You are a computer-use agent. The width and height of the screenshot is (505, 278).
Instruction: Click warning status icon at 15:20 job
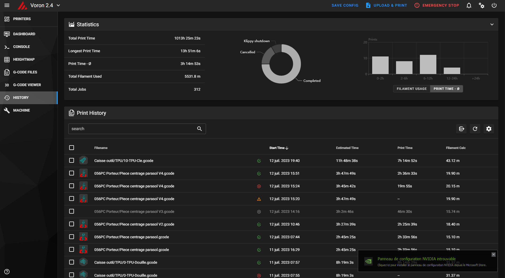click(259, 199)
